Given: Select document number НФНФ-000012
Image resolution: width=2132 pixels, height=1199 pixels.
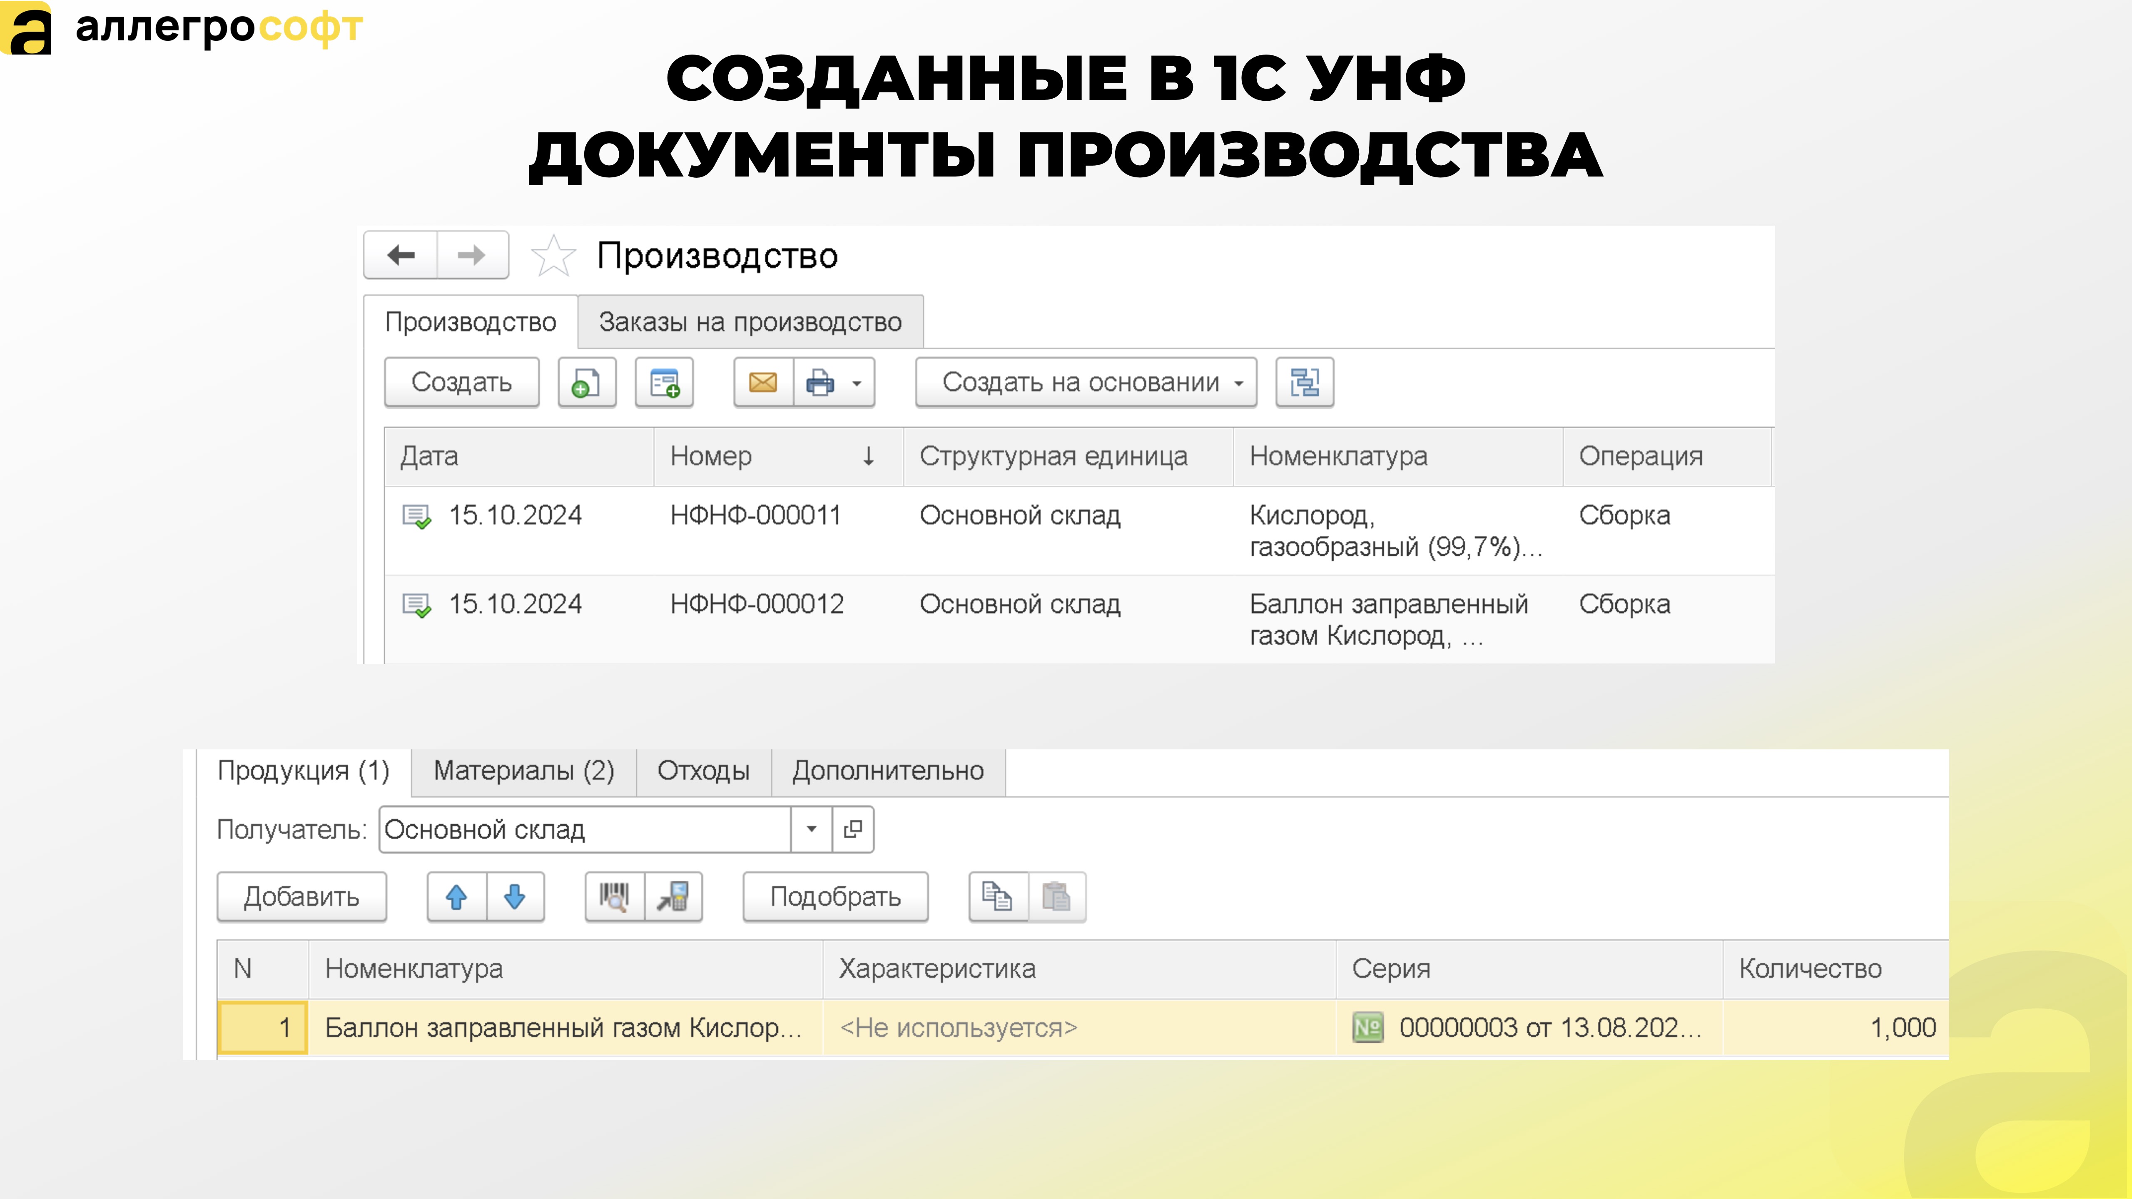Looking at the screenshot, I should tap(757, 604).
